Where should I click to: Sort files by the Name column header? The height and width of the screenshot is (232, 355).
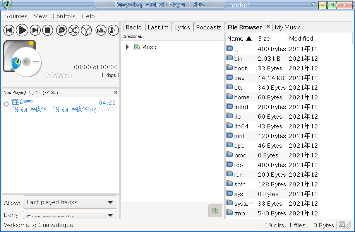[x=241, y=38]
